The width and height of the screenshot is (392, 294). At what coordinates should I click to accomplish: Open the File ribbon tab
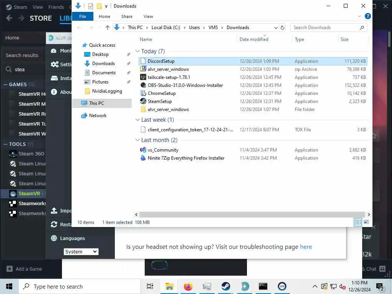(83, 16)
